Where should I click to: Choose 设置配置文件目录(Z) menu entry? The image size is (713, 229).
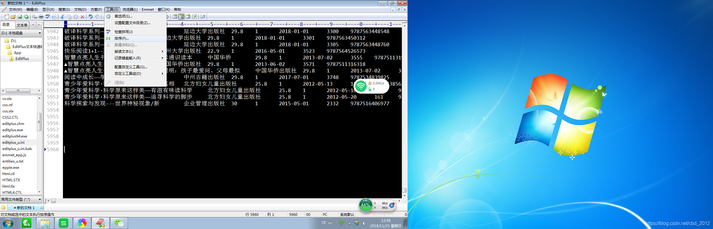[136, 23]
